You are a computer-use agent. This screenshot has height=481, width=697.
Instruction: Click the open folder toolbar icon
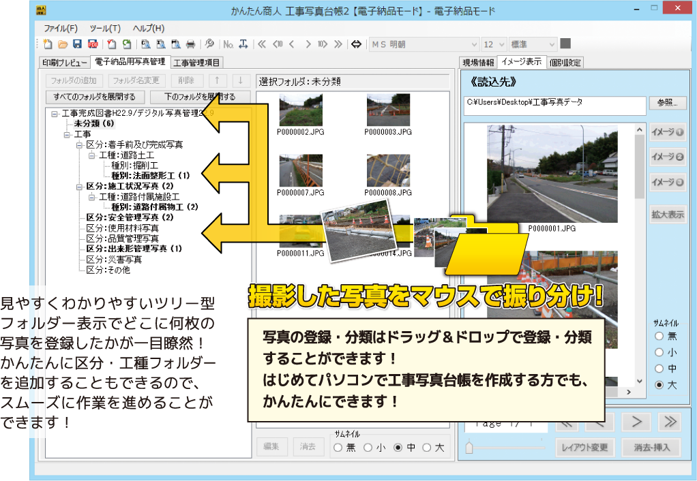(x=63, y=44)
